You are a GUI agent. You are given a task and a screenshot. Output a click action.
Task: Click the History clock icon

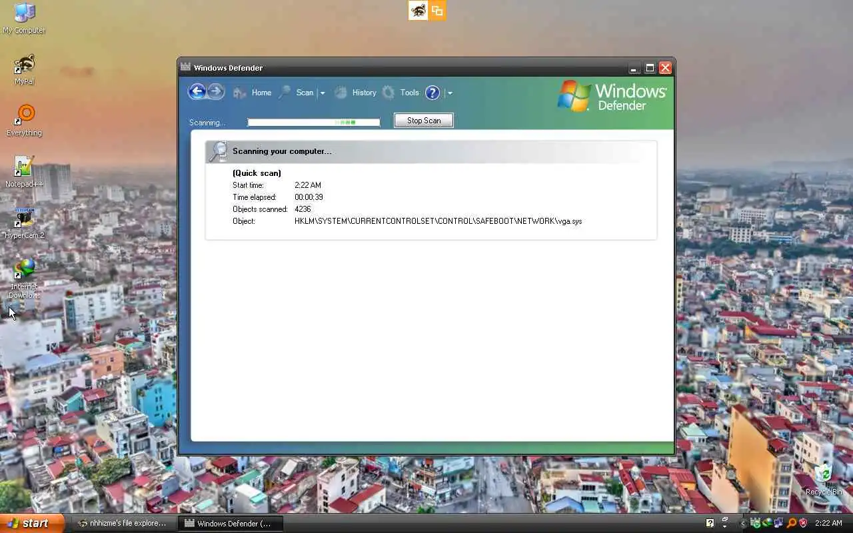[x=341, y=93]
